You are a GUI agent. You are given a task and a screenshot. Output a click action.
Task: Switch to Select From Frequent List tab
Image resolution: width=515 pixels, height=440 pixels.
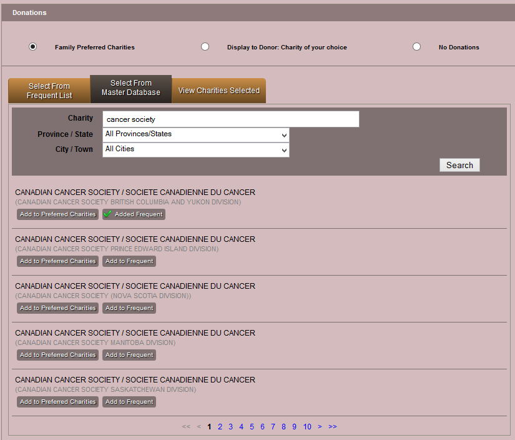point(49,91)
